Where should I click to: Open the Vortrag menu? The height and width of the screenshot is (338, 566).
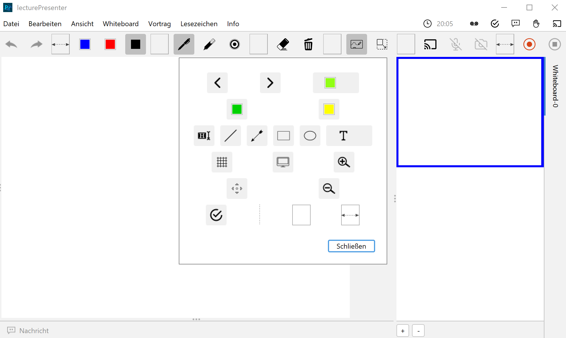159,24
